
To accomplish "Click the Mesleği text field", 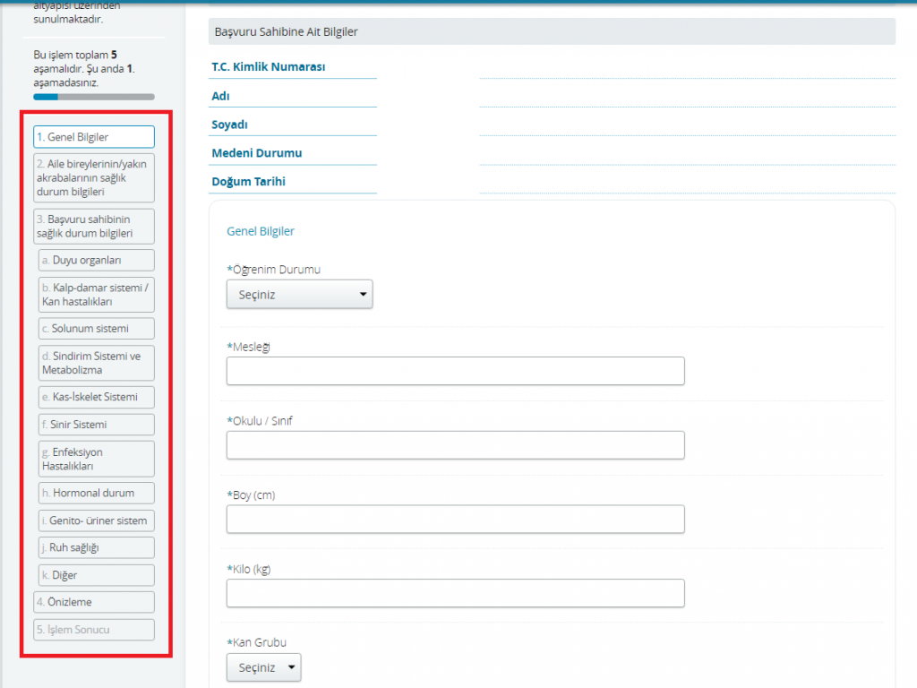I will coord(455,371).
